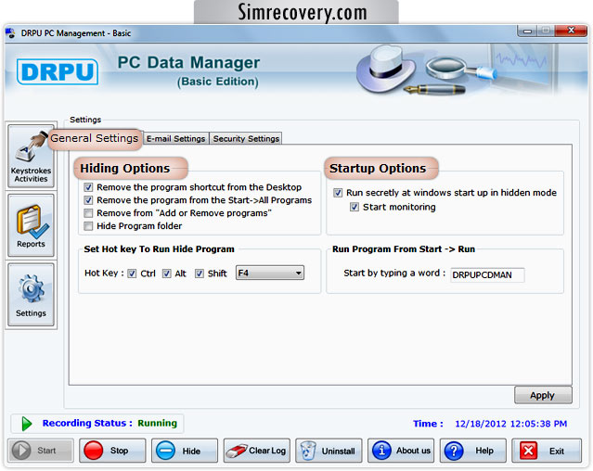Click the DRPU logo
Screen dimensions: 593x471
pos(58,71)
